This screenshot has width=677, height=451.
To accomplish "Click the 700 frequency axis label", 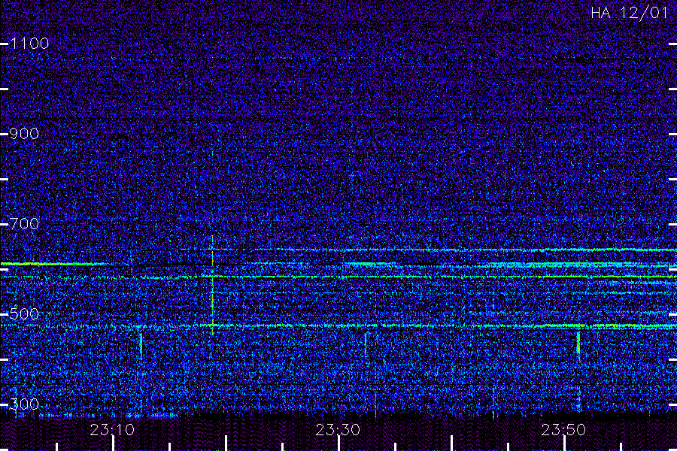I will pos(24,224).
